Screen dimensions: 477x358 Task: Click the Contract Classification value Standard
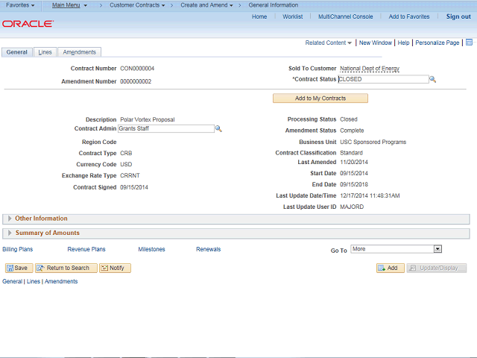point(351,153)
